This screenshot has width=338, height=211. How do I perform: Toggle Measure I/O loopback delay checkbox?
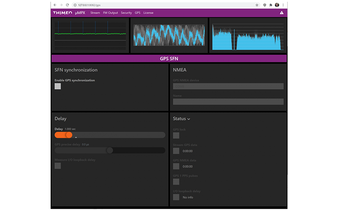[58, 166]
